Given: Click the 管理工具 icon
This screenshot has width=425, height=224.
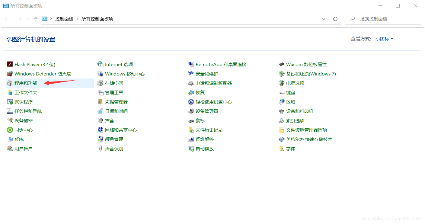Looking at the screenshot, I should click(x=101, y=92).
